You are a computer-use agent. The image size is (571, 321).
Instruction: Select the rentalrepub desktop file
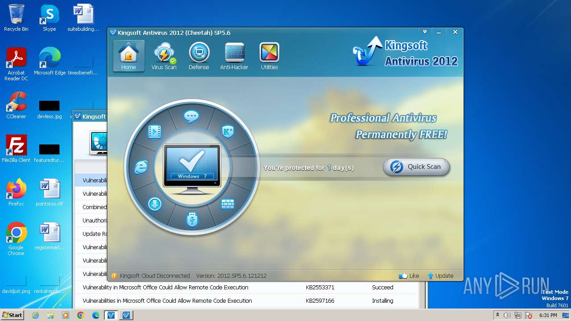[x=49, y=284]
